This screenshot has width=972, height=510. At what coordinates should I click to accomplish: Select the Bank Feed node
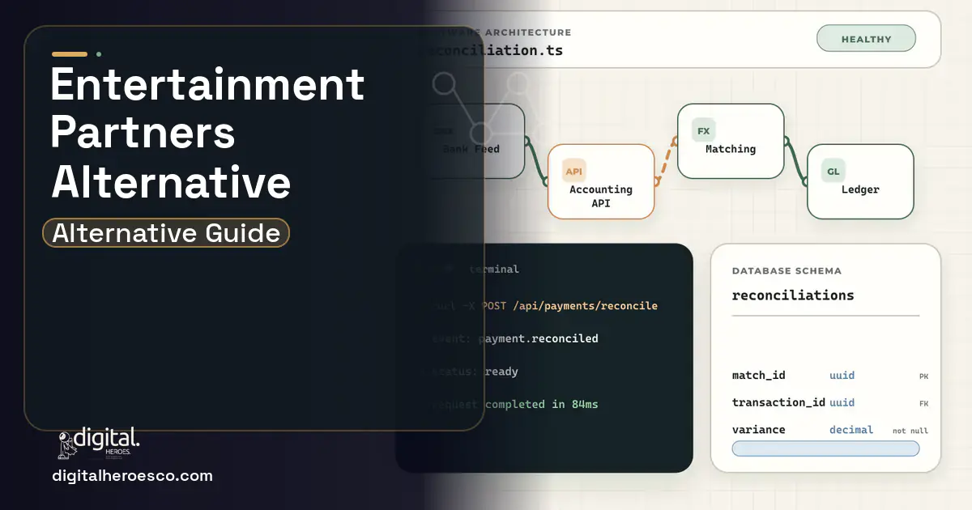pyautogui.click(x=472, y=141)
